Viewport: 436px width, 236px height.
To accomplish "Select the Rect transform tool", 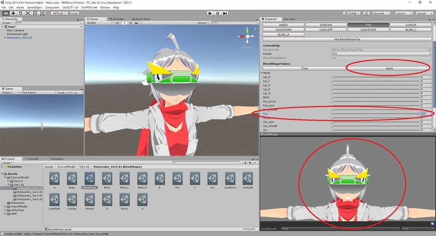I will click(x=35, y=13).
